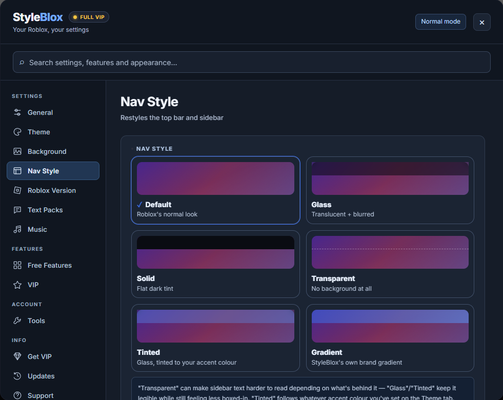This screenshot has height=400, width=503.
Task: Select Roblox Version in sidebar
Action: point(53,191)
